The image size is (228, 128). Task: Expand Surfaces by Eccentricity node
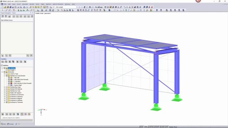point(5,95)
